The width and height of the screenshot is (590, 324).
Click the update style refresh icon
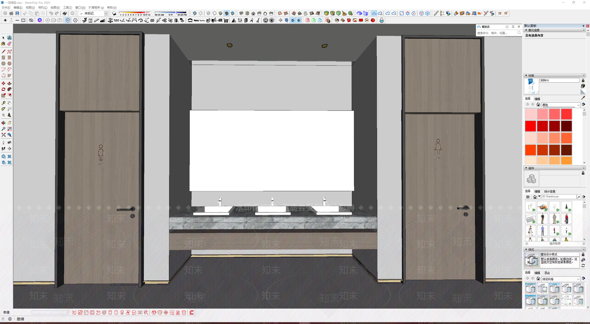pyautogui.click(x=583, y=265)
